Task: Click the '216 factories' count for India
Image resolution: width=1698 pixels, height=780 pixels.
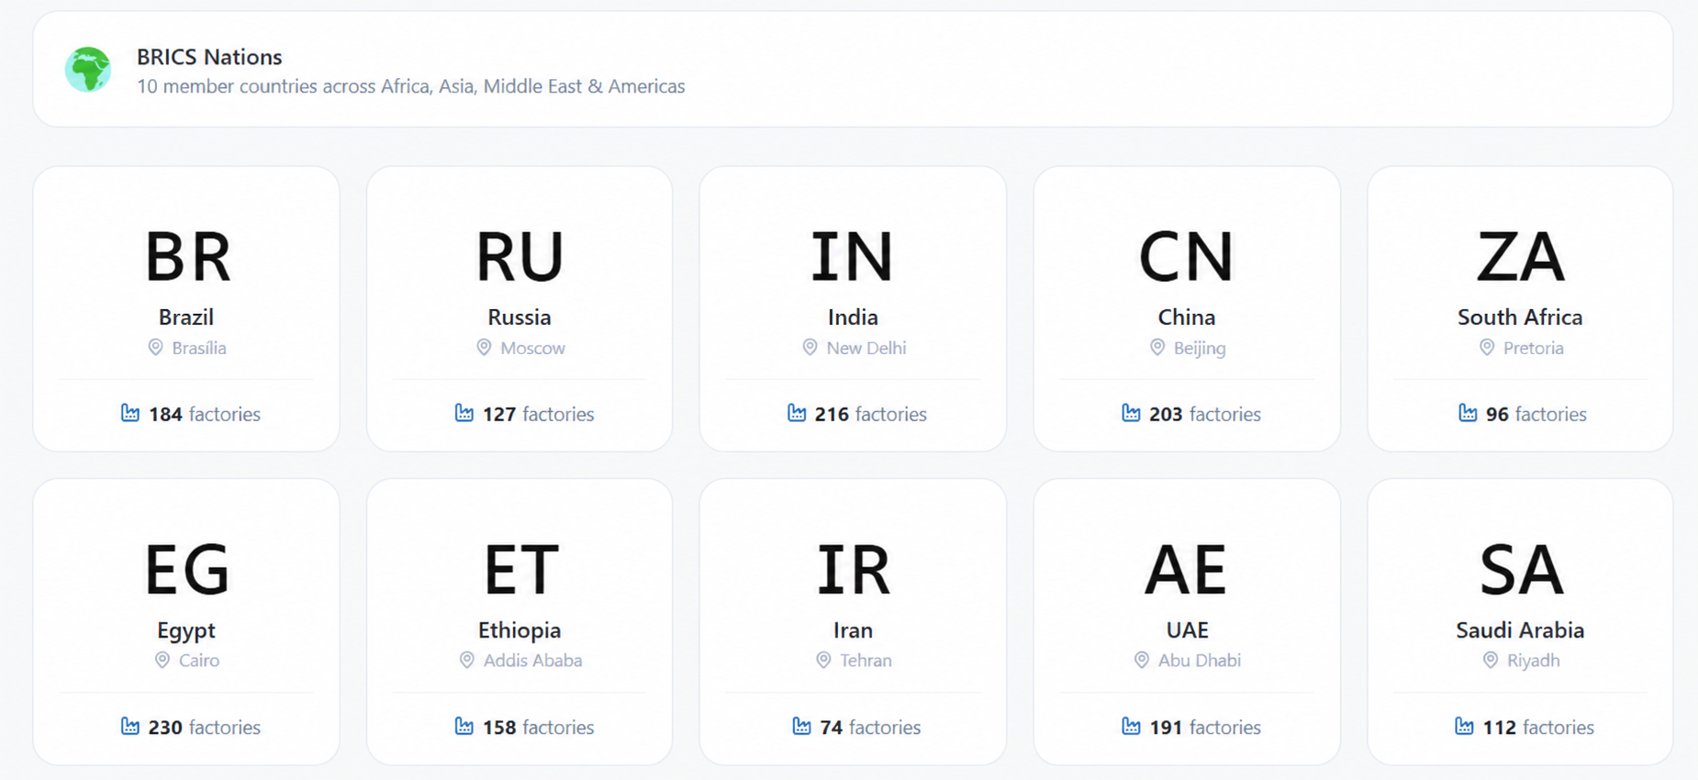Action: [x=871, y=414]
